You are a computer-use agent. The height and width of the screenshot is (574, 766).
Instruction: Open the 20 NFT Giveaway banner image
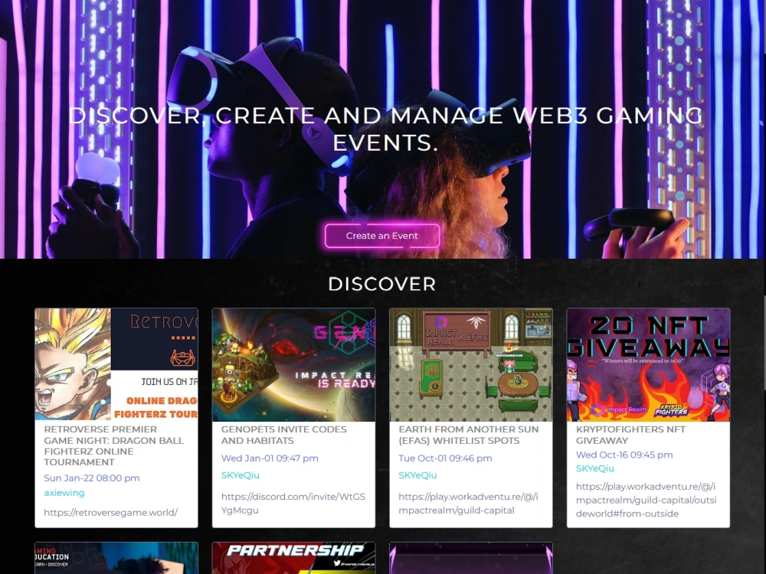[x=648, y=364]
